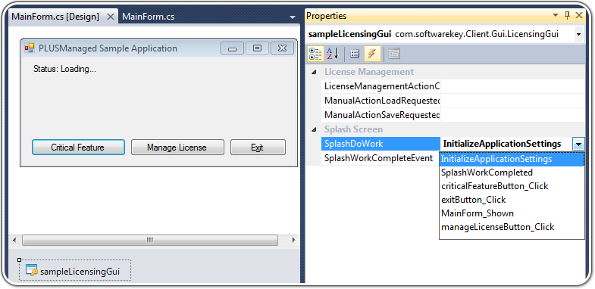This screenshot has height=289, width=595.
Task: Select Alphabetical sort icon in Properties
Action: (x=333, y=54)
